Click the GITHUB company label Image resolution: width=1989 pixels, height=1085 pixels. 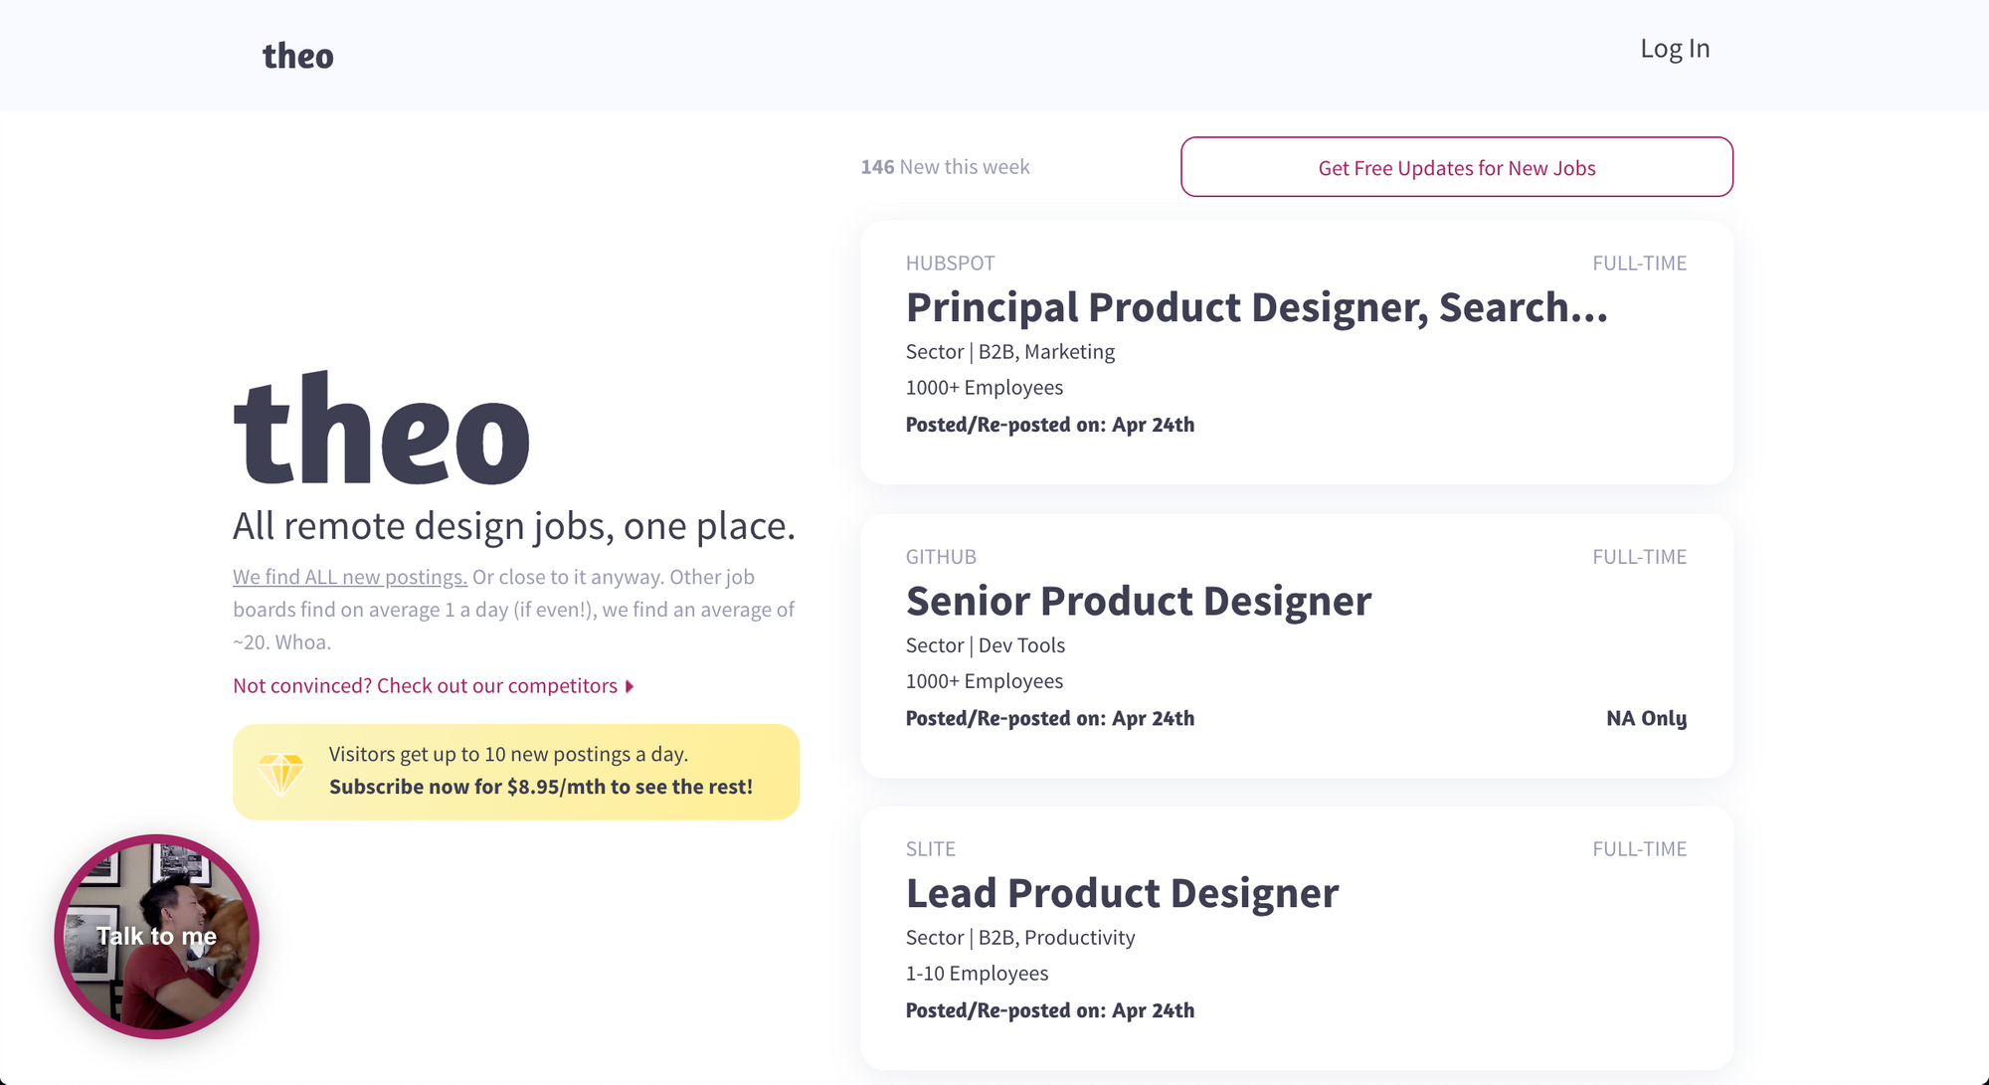941,557
